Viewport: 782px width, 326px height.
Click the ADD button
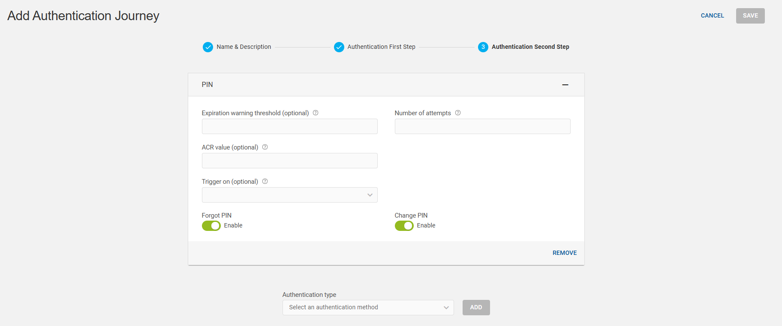476,308
